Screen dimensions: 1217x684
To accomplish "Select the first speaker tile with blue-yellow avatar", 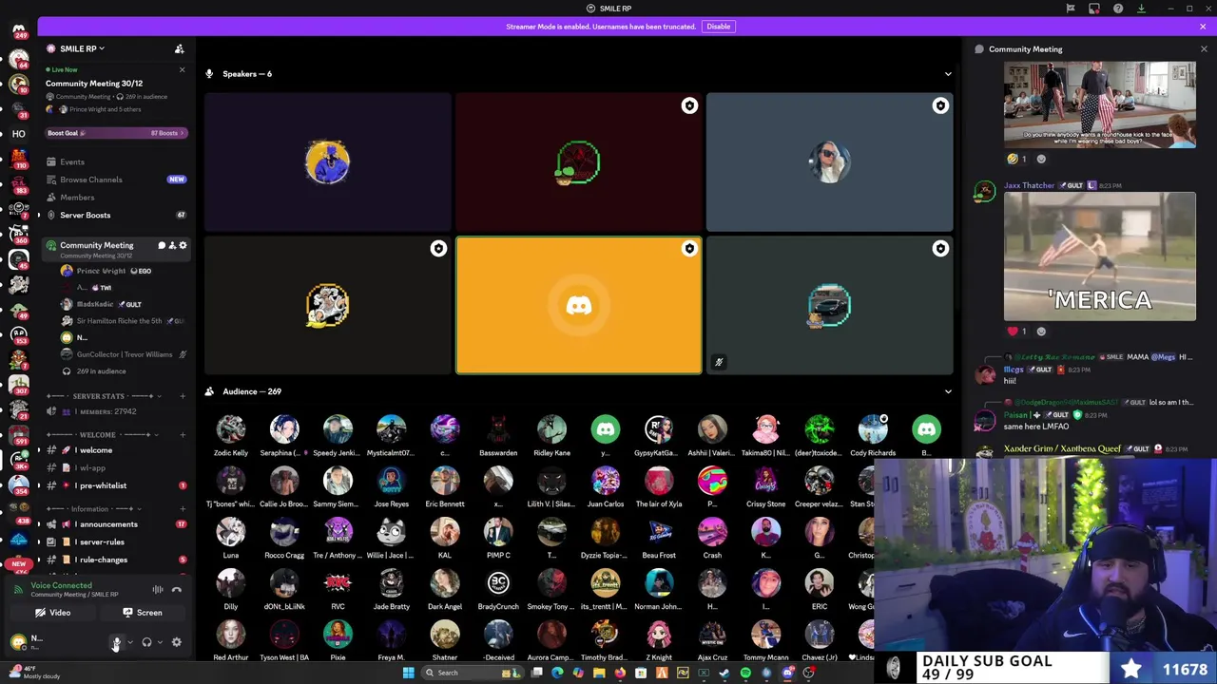I will tap(327, 162).
